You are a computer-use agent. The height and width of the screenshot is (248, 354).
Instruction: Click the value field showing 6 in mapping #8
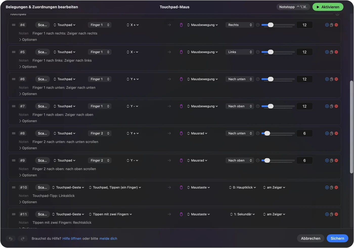tap(304, 133)
